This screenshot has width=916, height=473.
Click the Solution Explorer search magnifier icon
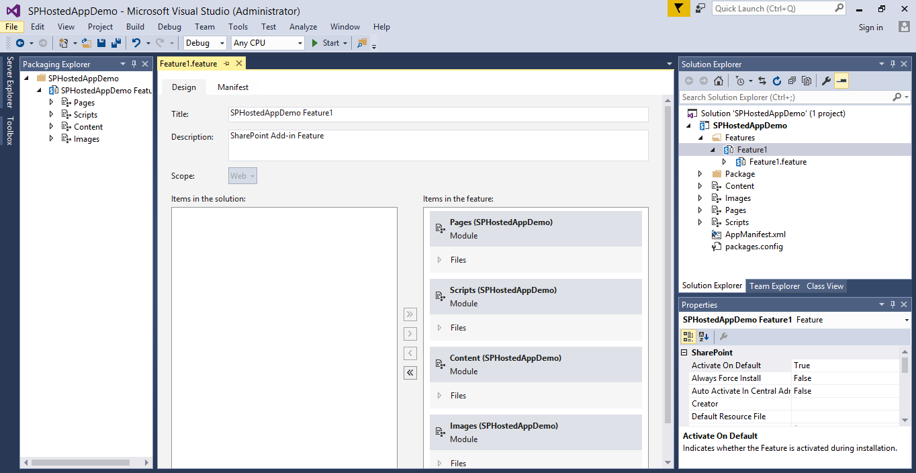897,97
